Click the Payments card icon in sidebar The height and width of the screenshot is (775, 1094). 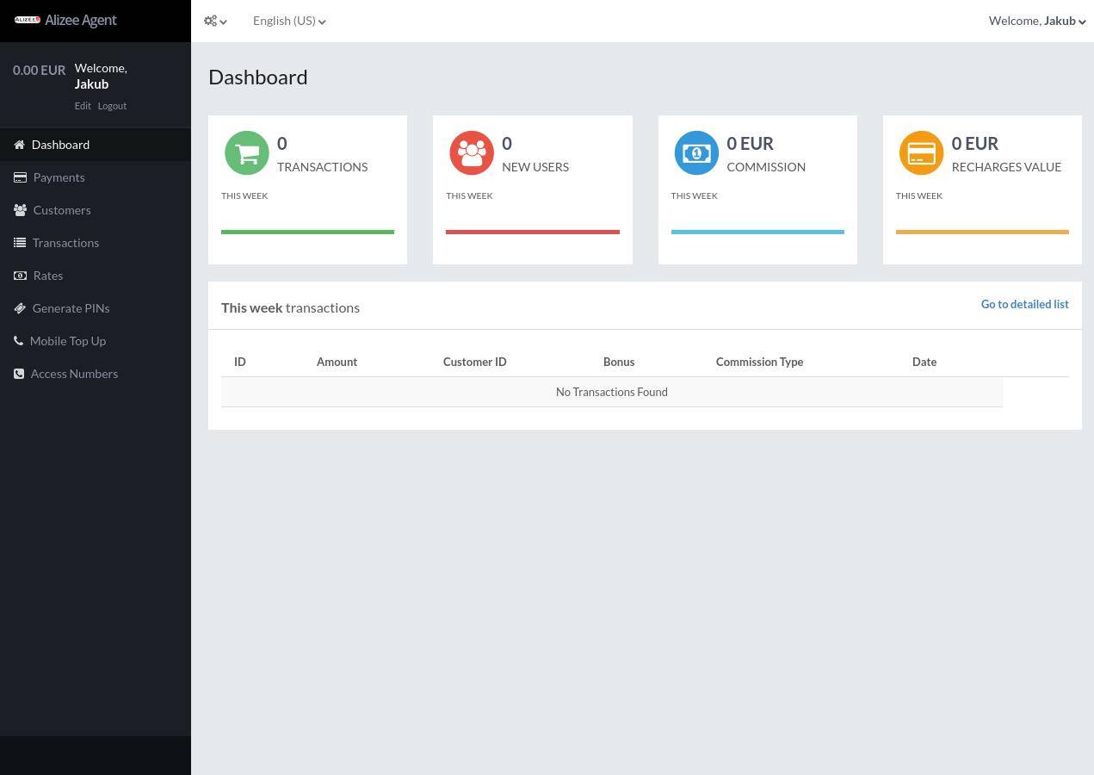tap(20, 177)
